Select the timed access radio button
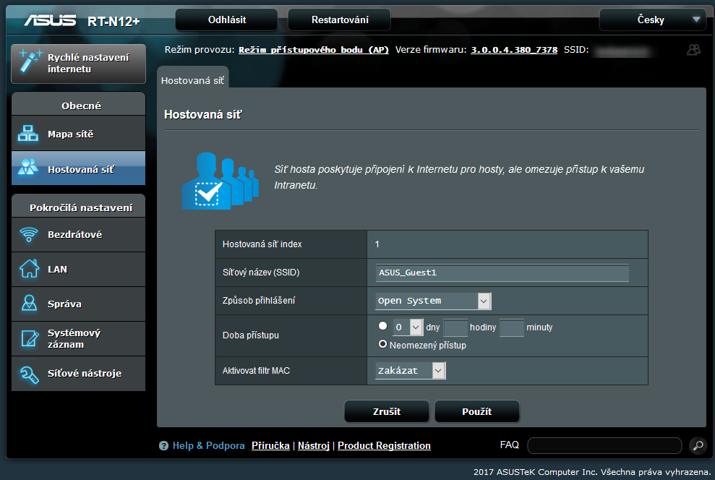The height and width of the screenshot is (480, 715). [x=382, y=326]
